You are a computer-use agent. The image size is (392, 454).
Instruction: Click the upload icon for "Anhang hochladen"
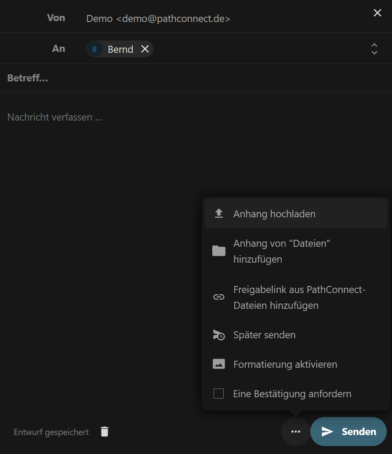pyautogui.click(x=218, y=213)
